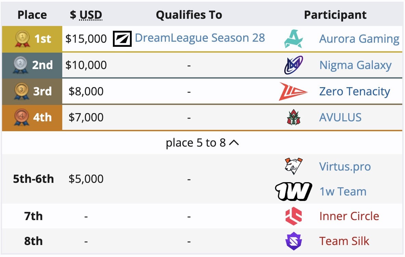The image size is (405, 257).
Task: Click the Team Silk red link
Action: [x=344, y=241]
